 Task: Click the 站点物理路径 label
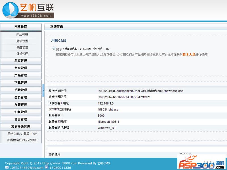[57, 97]
